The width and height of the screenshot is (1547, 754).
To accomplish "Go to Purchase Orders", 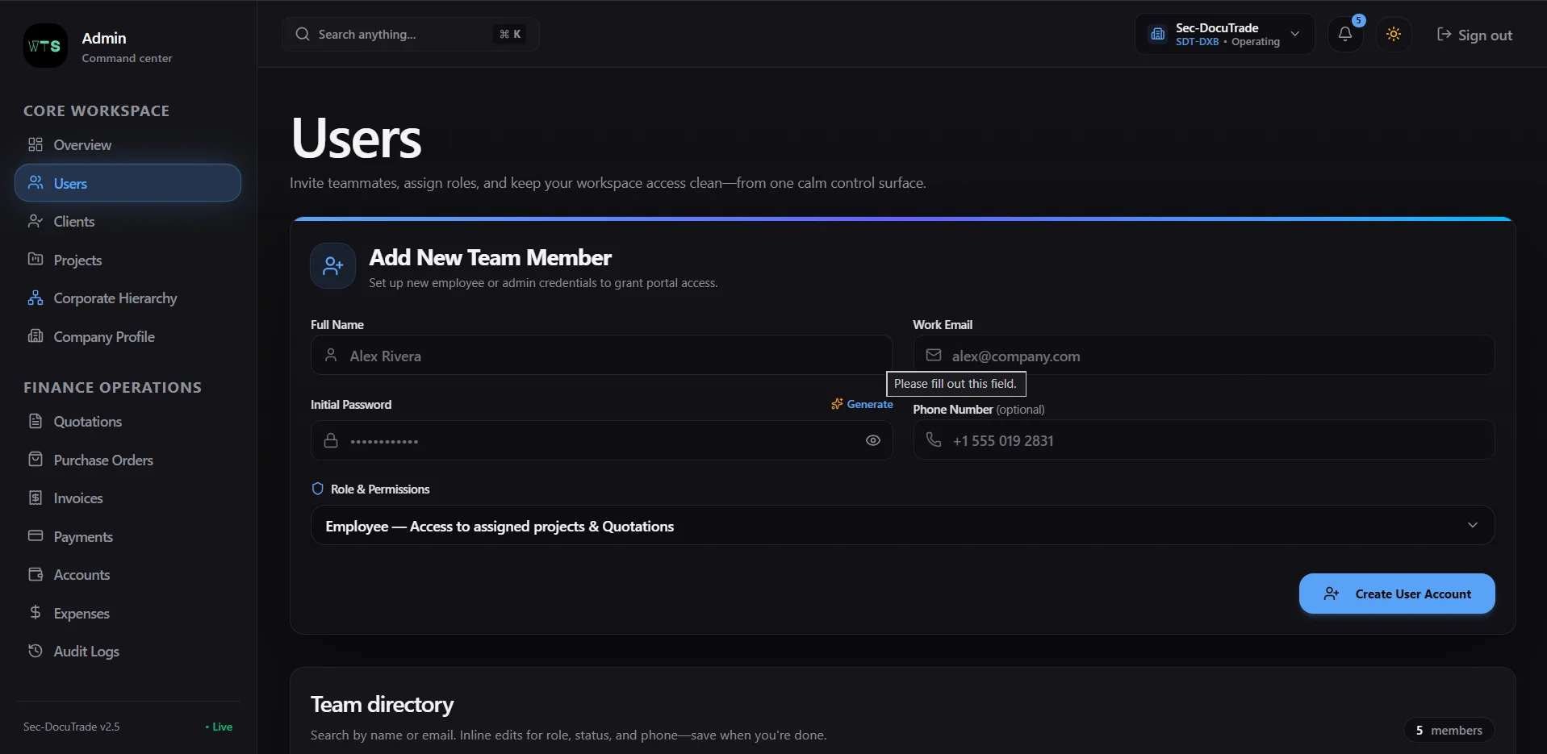I will click(128, 460).
